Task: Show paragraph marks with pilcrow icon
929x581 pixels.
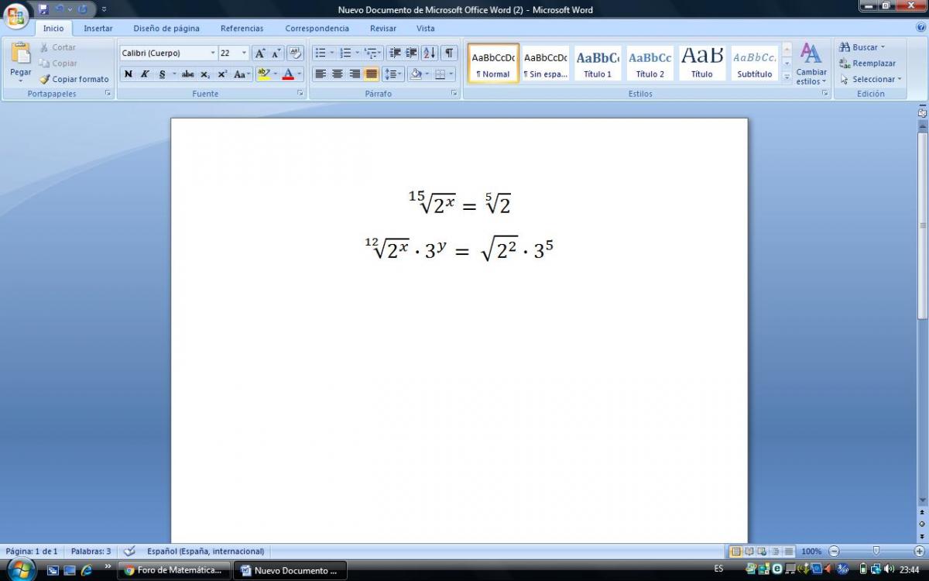Action: pyautogui.click(x=449, y=53)
